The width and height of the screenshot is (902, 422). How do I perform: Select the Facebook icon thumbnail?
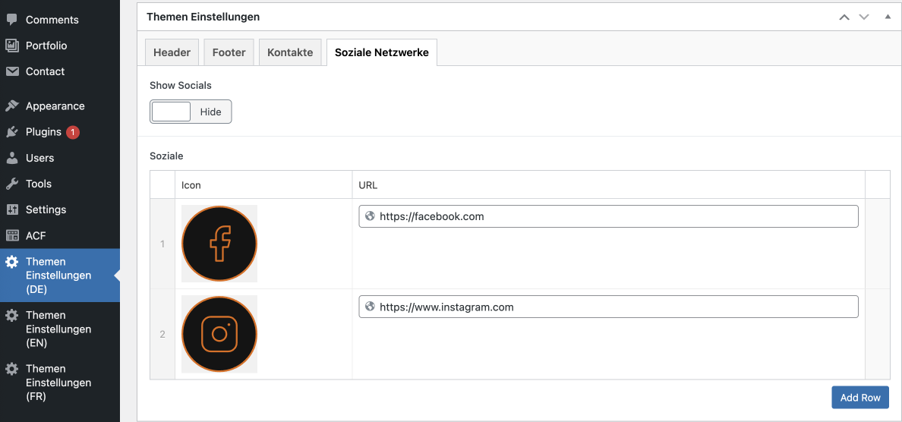[219, 244]
